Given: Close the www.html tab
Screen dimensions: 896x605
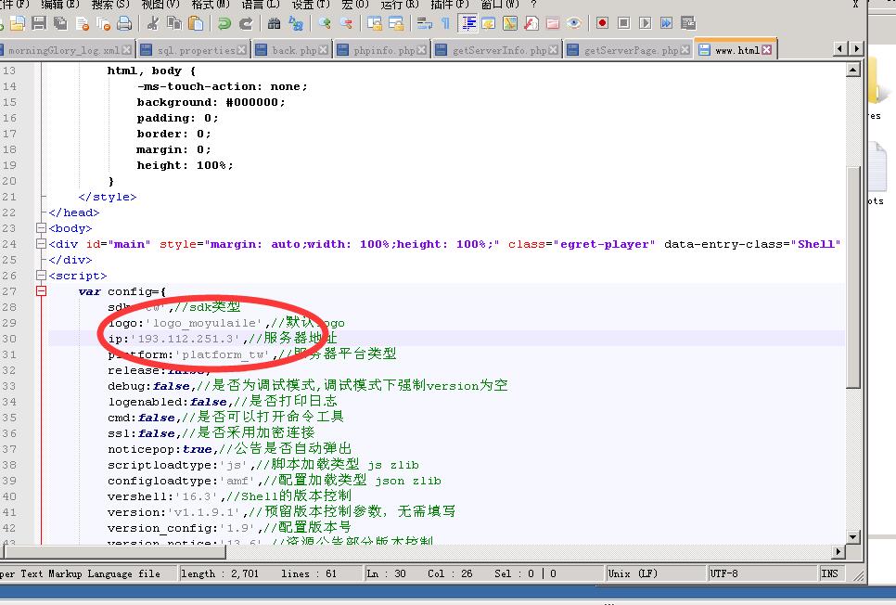Looking at the screenshot, I should pos(767,50).
